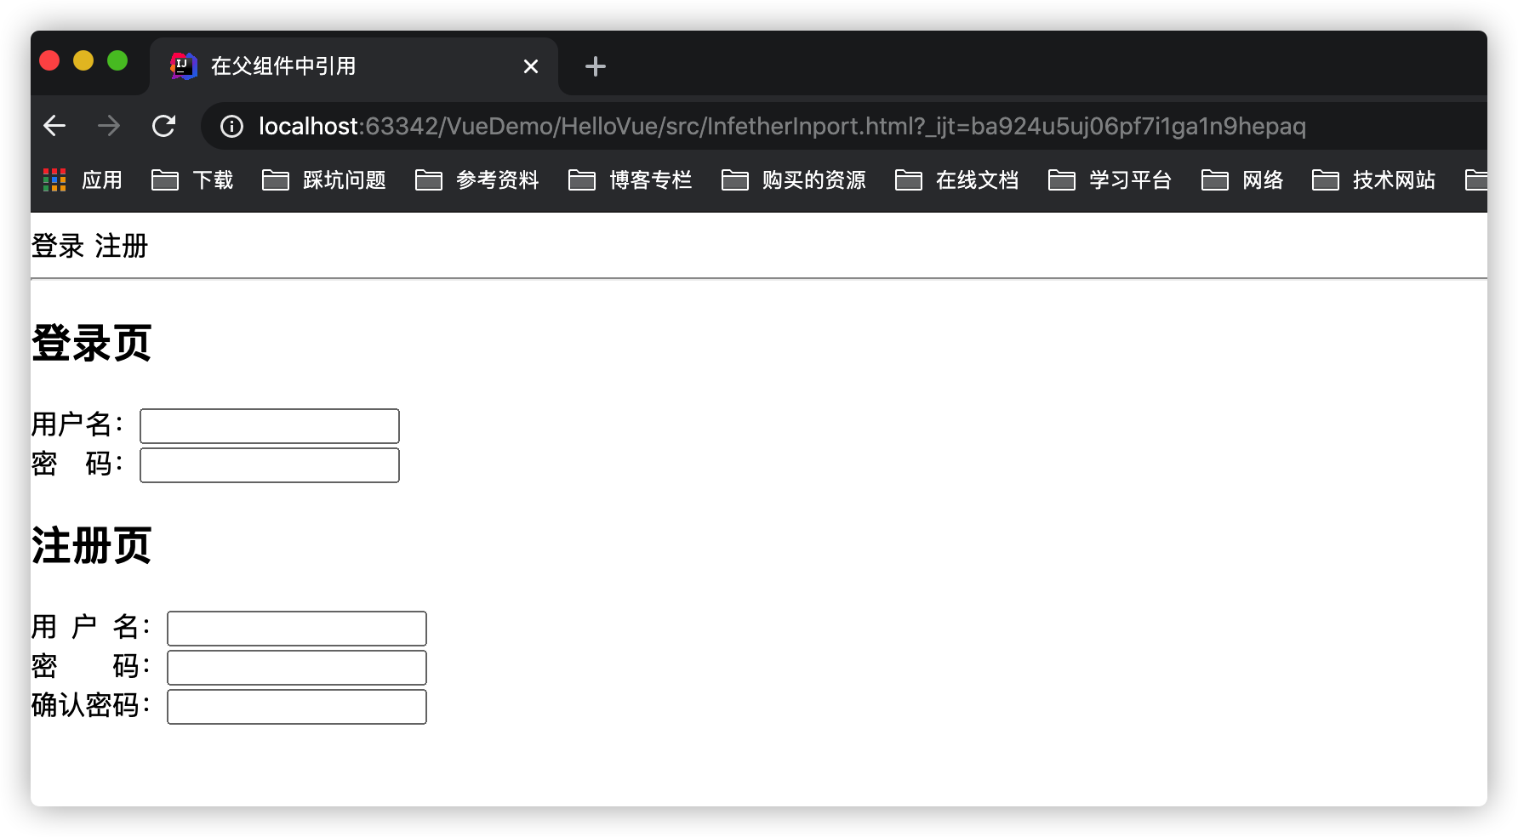Open the 参考资料 bookmarks folder
Screen dimensions: 1518x837
(477, 180)
